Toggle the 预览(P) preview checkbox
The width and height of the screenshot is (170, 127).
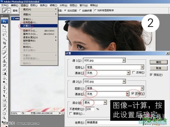[151, 75]
